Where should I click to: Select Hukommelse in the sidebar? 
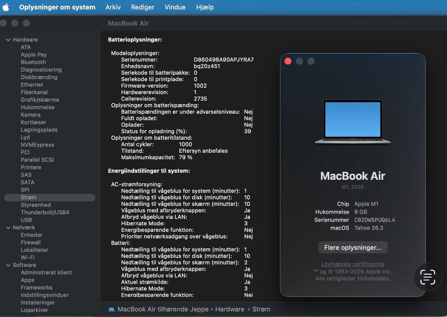[37, 107]
